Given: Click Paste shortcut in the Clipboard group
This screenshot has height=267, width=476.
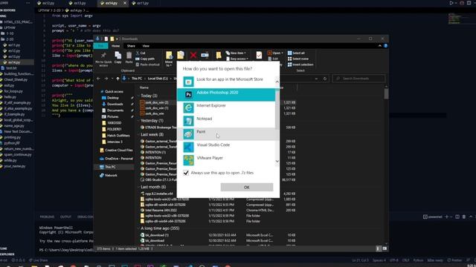Looking at the screenshot, I should (147, 65).
